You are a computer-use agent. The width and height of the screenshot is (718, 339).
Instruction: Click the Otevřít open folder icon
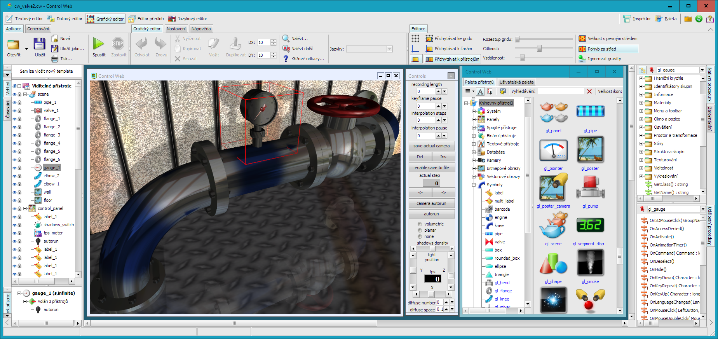(14, 44)
